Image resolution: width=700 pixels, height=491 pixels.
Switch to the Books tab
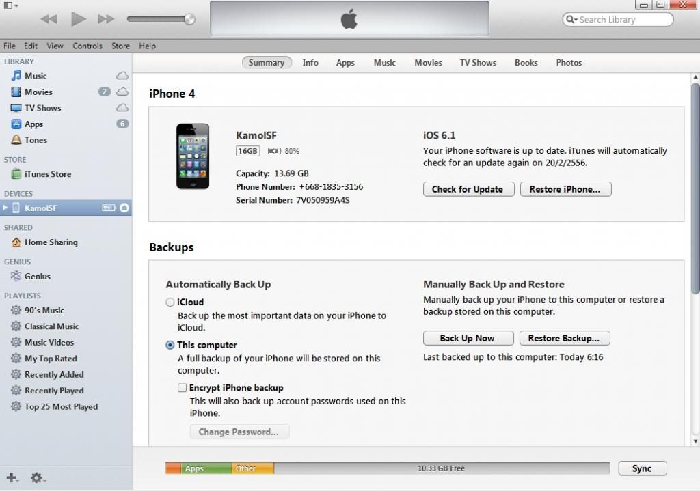click(x=526, y=63)
